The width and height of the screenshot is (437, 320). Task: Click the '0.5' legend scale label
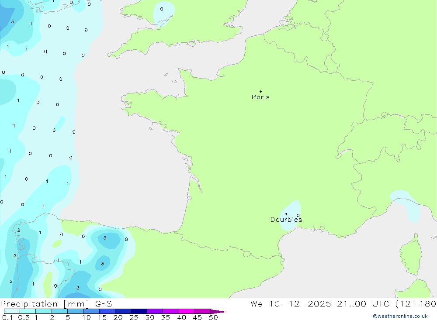[24, 317]
